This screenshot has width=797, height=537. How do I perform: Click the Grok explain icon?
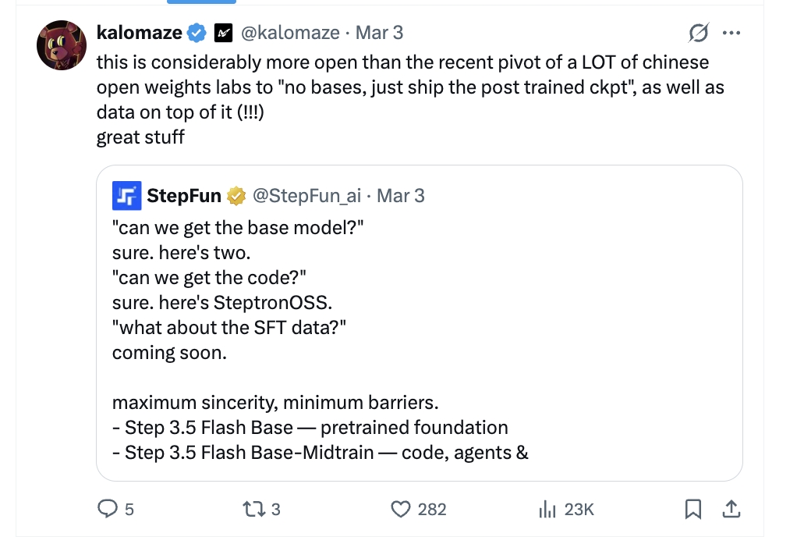(x=698, y=33)
